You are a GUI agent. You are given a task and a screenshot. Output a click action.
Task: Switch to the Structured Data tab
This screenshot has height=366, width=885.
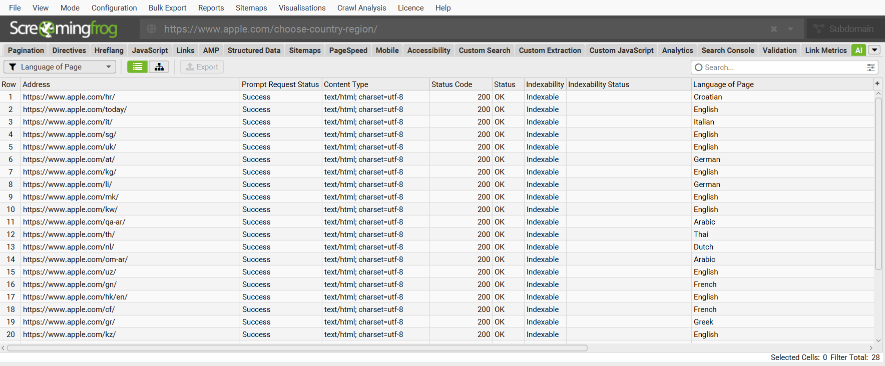(x=254, y=50)
